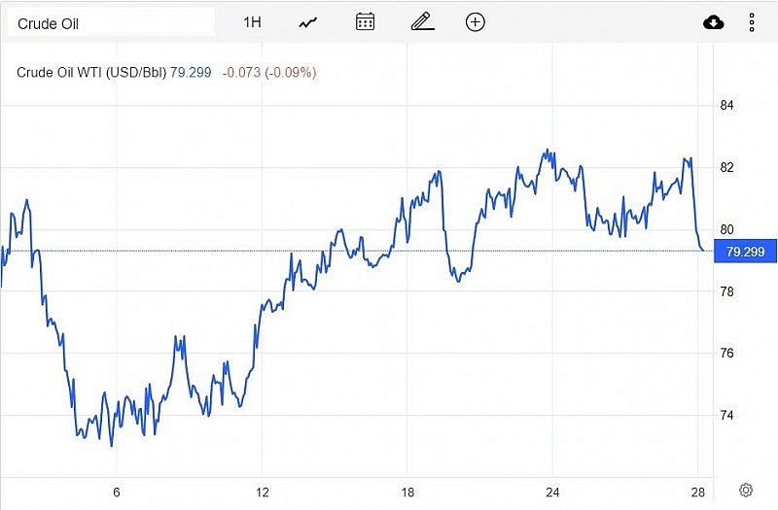Open chart settings gear icon
The width and height of the screenshot is (778, 510).
pyautogui.click(x=746, y=490)
